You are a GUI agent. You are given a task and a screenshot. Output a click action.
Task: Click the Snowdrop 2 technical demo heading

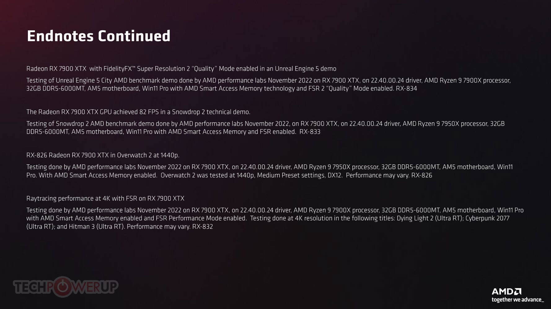click(x=138, y=112)
